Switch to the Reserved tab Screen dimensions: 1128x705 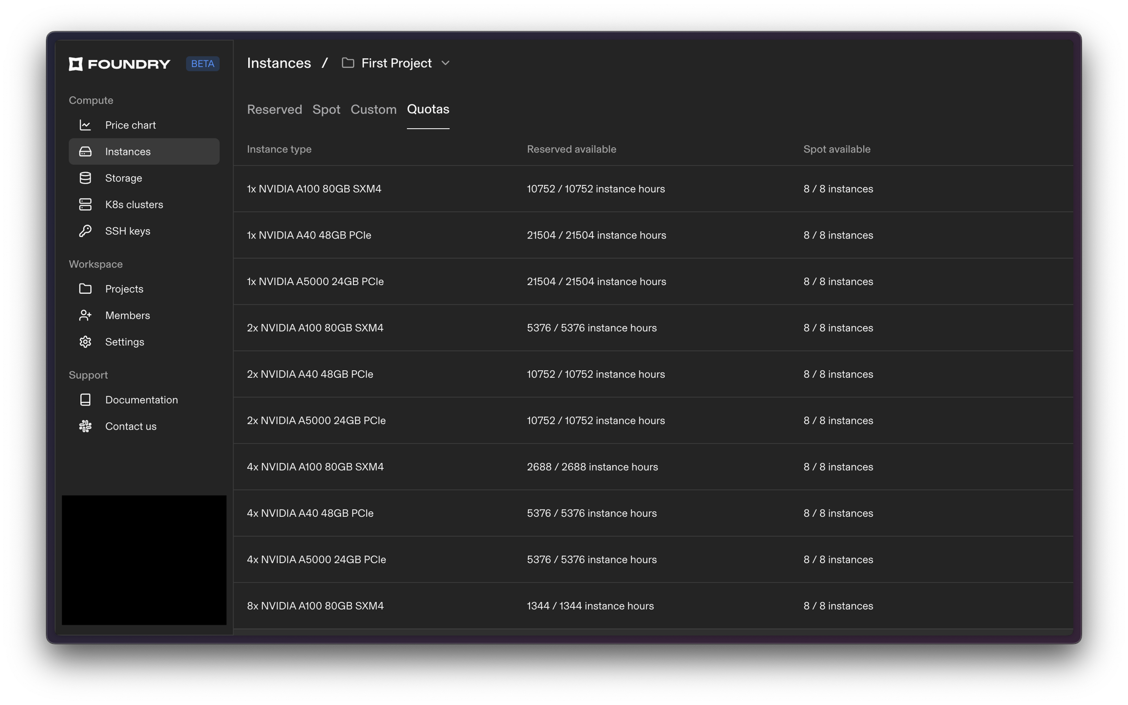274,110
